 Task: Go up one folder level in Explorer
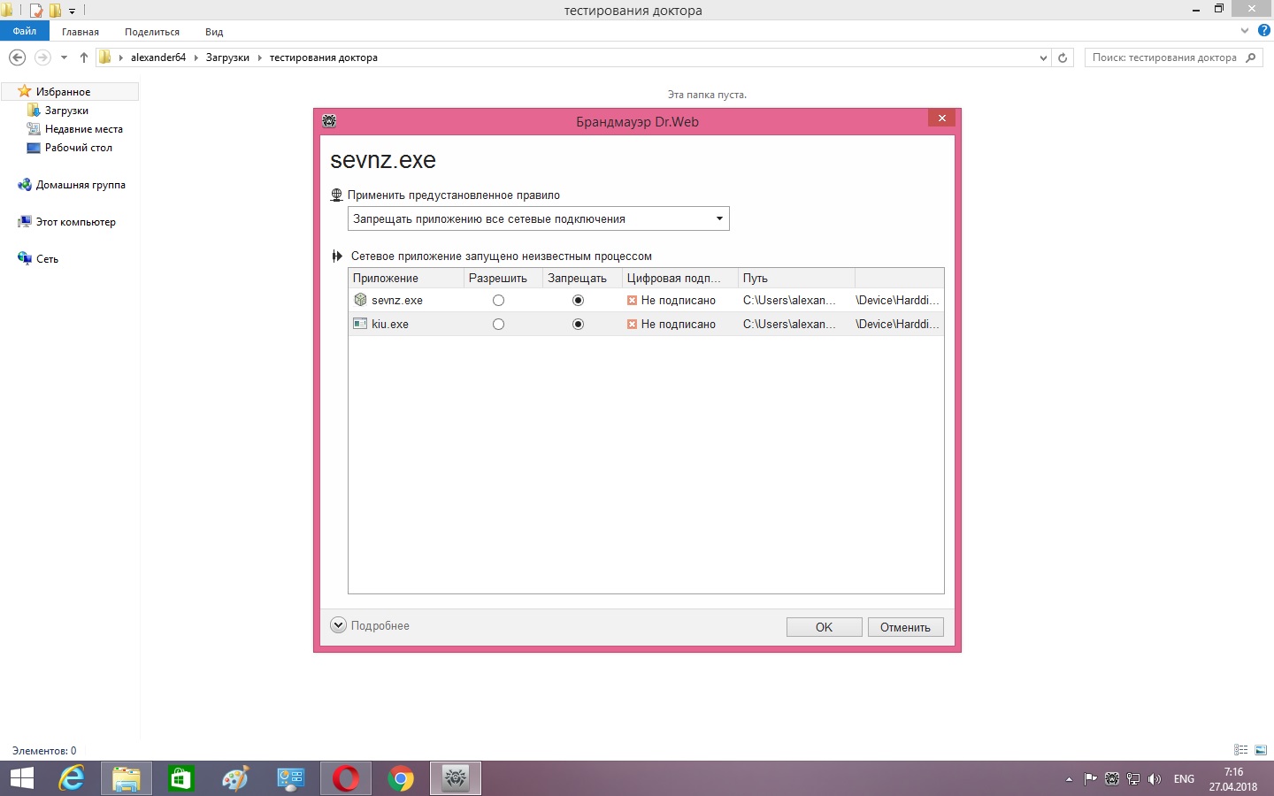pyautogui.click(x=84, y=57)
